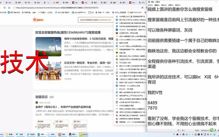
Task: Open bookmark 百度网盘
Action: (x=29, y=12)
